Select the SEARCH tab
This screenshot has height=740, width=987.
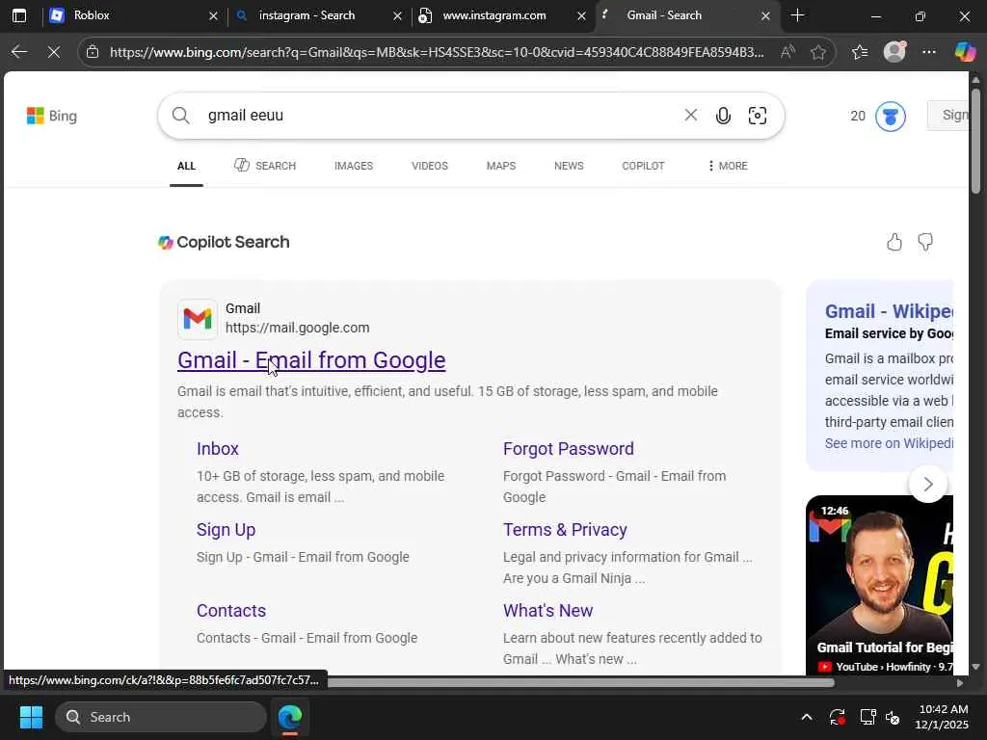(x=265, y=166)
